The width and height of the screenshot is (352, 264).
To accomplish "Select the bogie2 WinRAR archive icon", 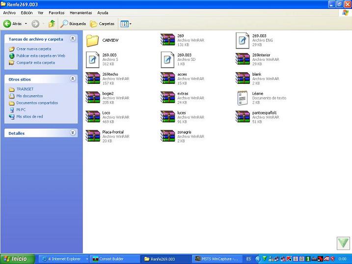I will click(x=93, y=98).
